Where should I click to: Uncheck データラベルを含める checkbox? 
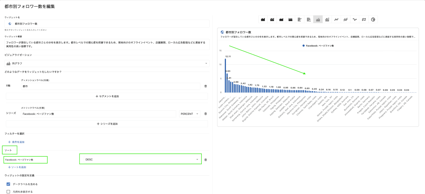pos(8,184)
